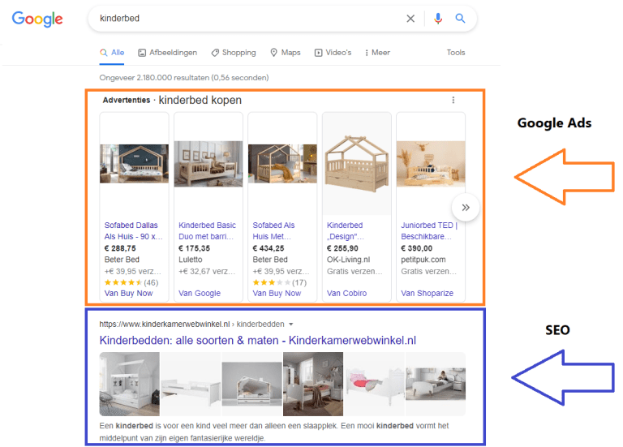Click in the kinderbed search field
623x447 pixels.
(243, 19)
